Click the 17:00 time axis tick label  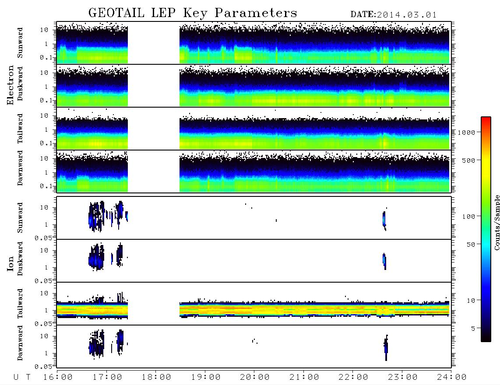(x=107, y=377)
